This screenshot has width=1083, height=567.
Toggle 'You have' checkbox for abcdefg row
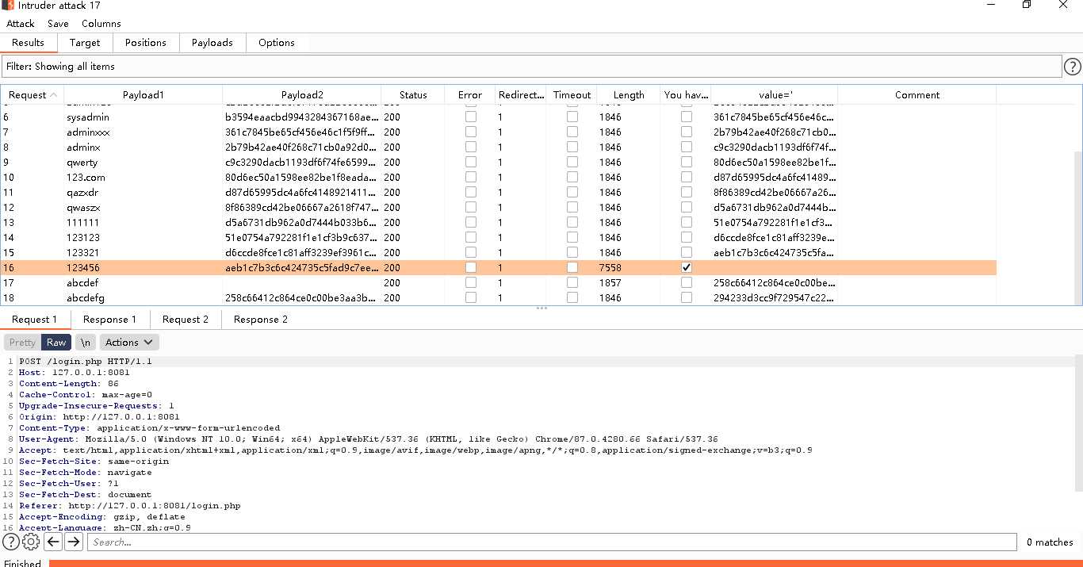coord(687,297)
